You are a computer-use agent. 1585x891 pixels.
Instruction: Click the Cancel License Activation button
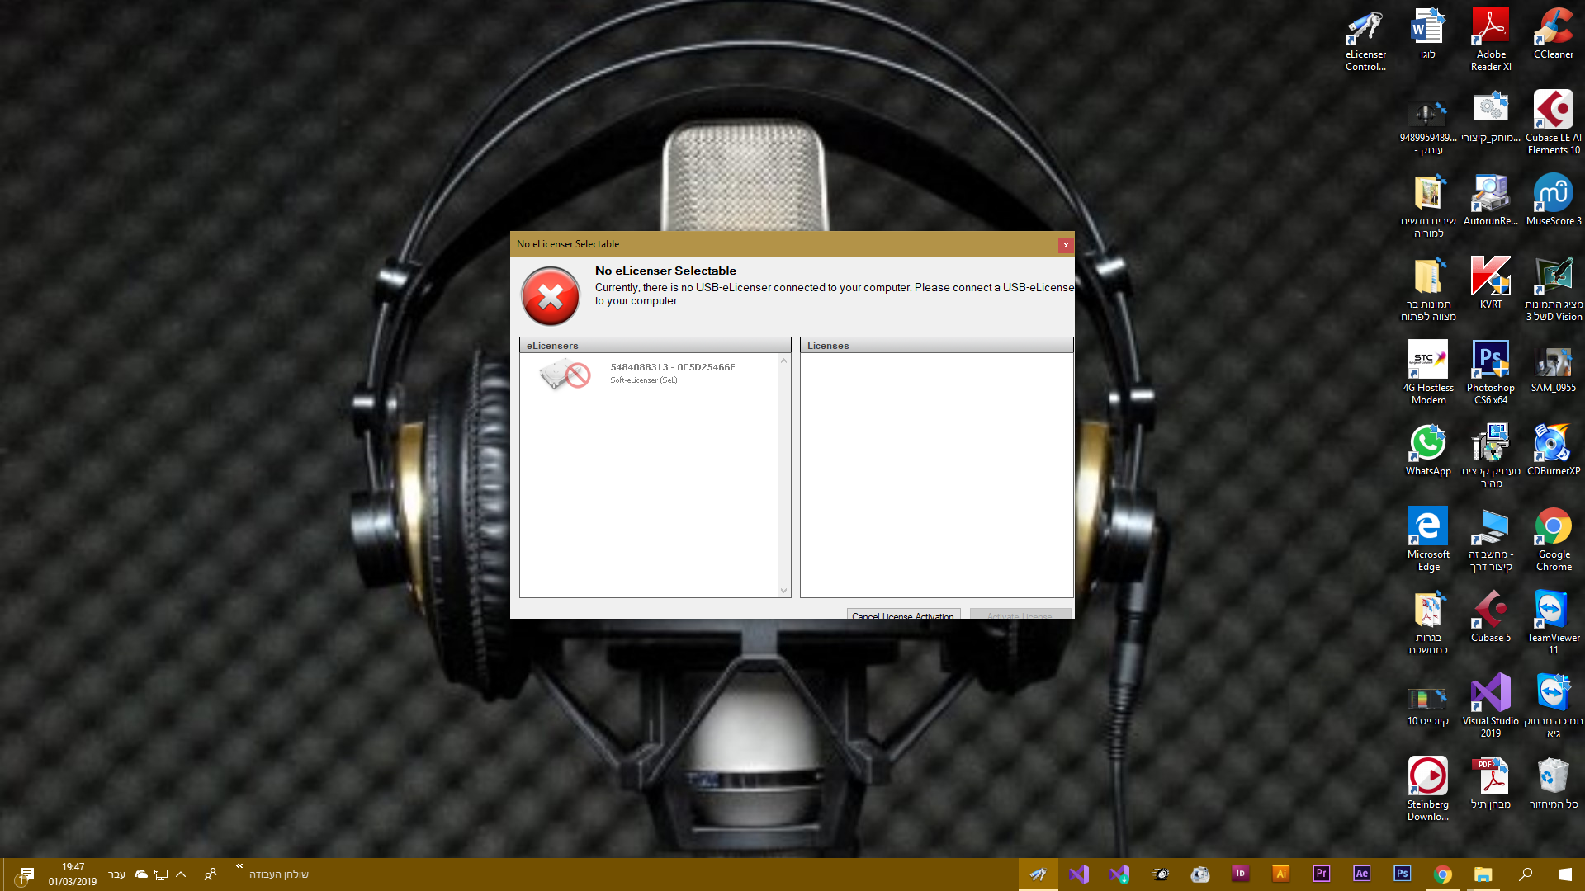point(902,615)
